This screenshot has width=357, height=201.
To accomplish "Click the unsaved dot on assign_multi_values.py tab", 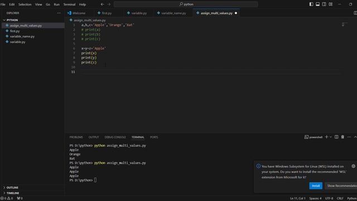I will tap(236, 13).
